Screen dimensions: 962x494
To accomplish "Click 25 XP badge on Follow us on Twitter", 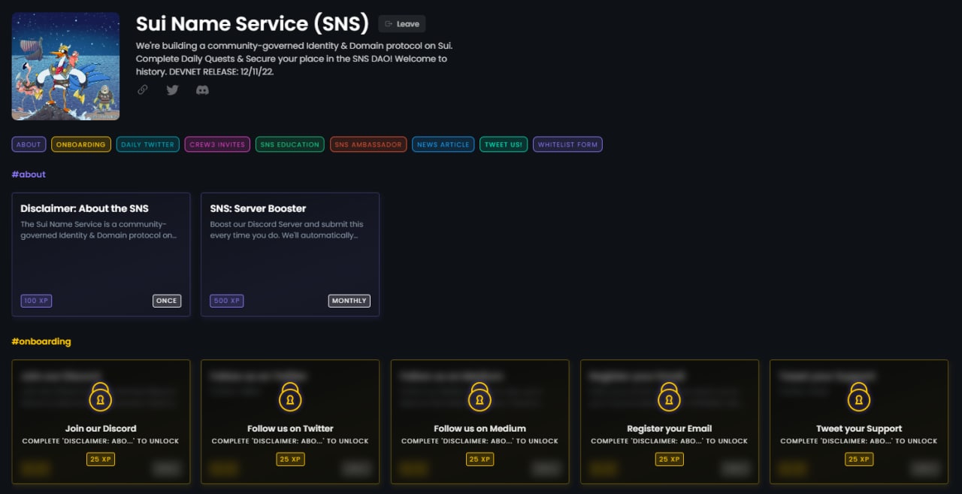I will point(290,459).
